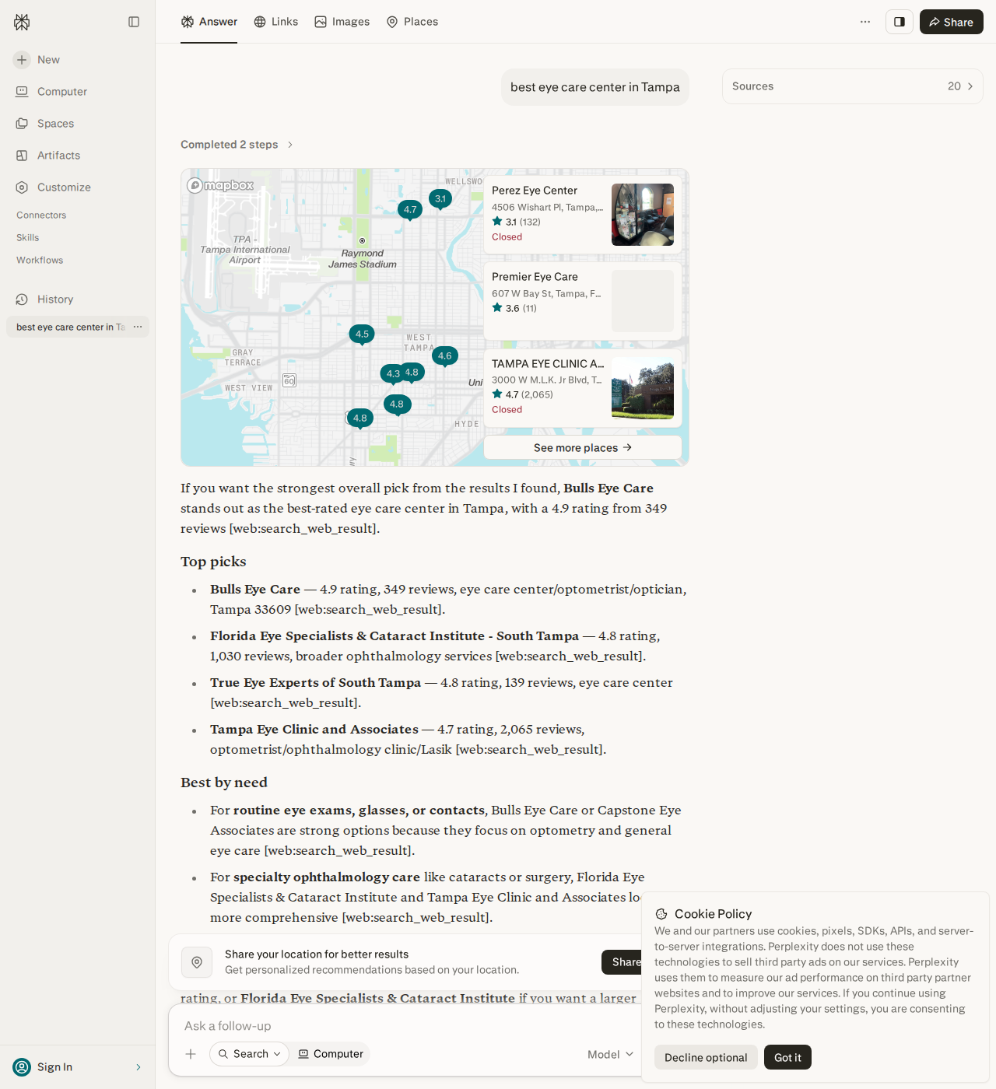Expand the Completed 2 steps section
This screenshot has height=1089, width=996.
(x=237, y=145)
